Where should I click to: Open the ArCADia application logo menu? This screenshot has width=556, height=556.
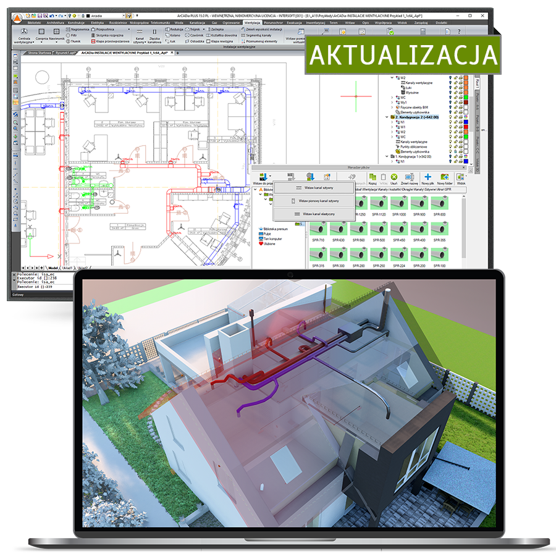click(17, 18)
